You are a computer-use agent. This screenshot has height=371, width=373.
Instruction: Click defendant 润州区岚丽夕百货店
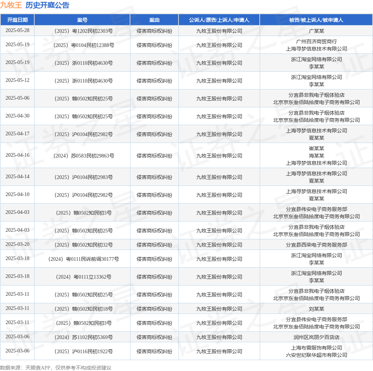[317, 337]
